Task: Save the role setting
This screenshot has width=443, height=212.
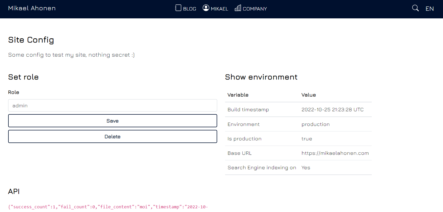Action: (x=113, y=121)
